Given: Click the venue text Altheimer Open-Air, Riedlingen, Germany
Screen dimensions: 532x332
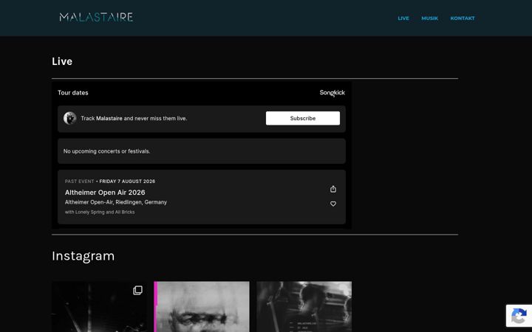Looking at the screenshot, I should pyautogui.click(x=116, y=202).
